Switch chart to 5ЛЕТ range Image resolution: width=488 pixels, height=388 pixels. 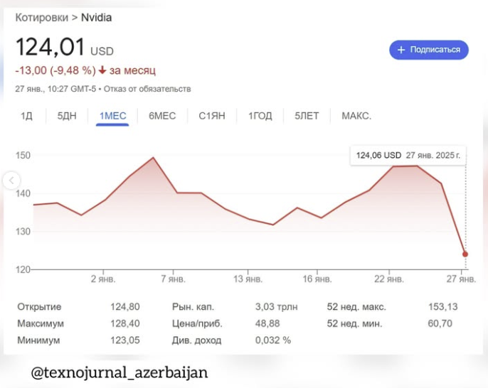pyautogui.click(x=307, y=116)
